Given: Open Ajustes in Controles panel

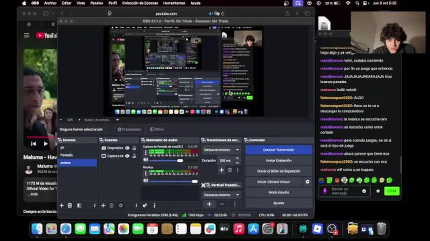Looking at the screenshot, I should (278, 203).
